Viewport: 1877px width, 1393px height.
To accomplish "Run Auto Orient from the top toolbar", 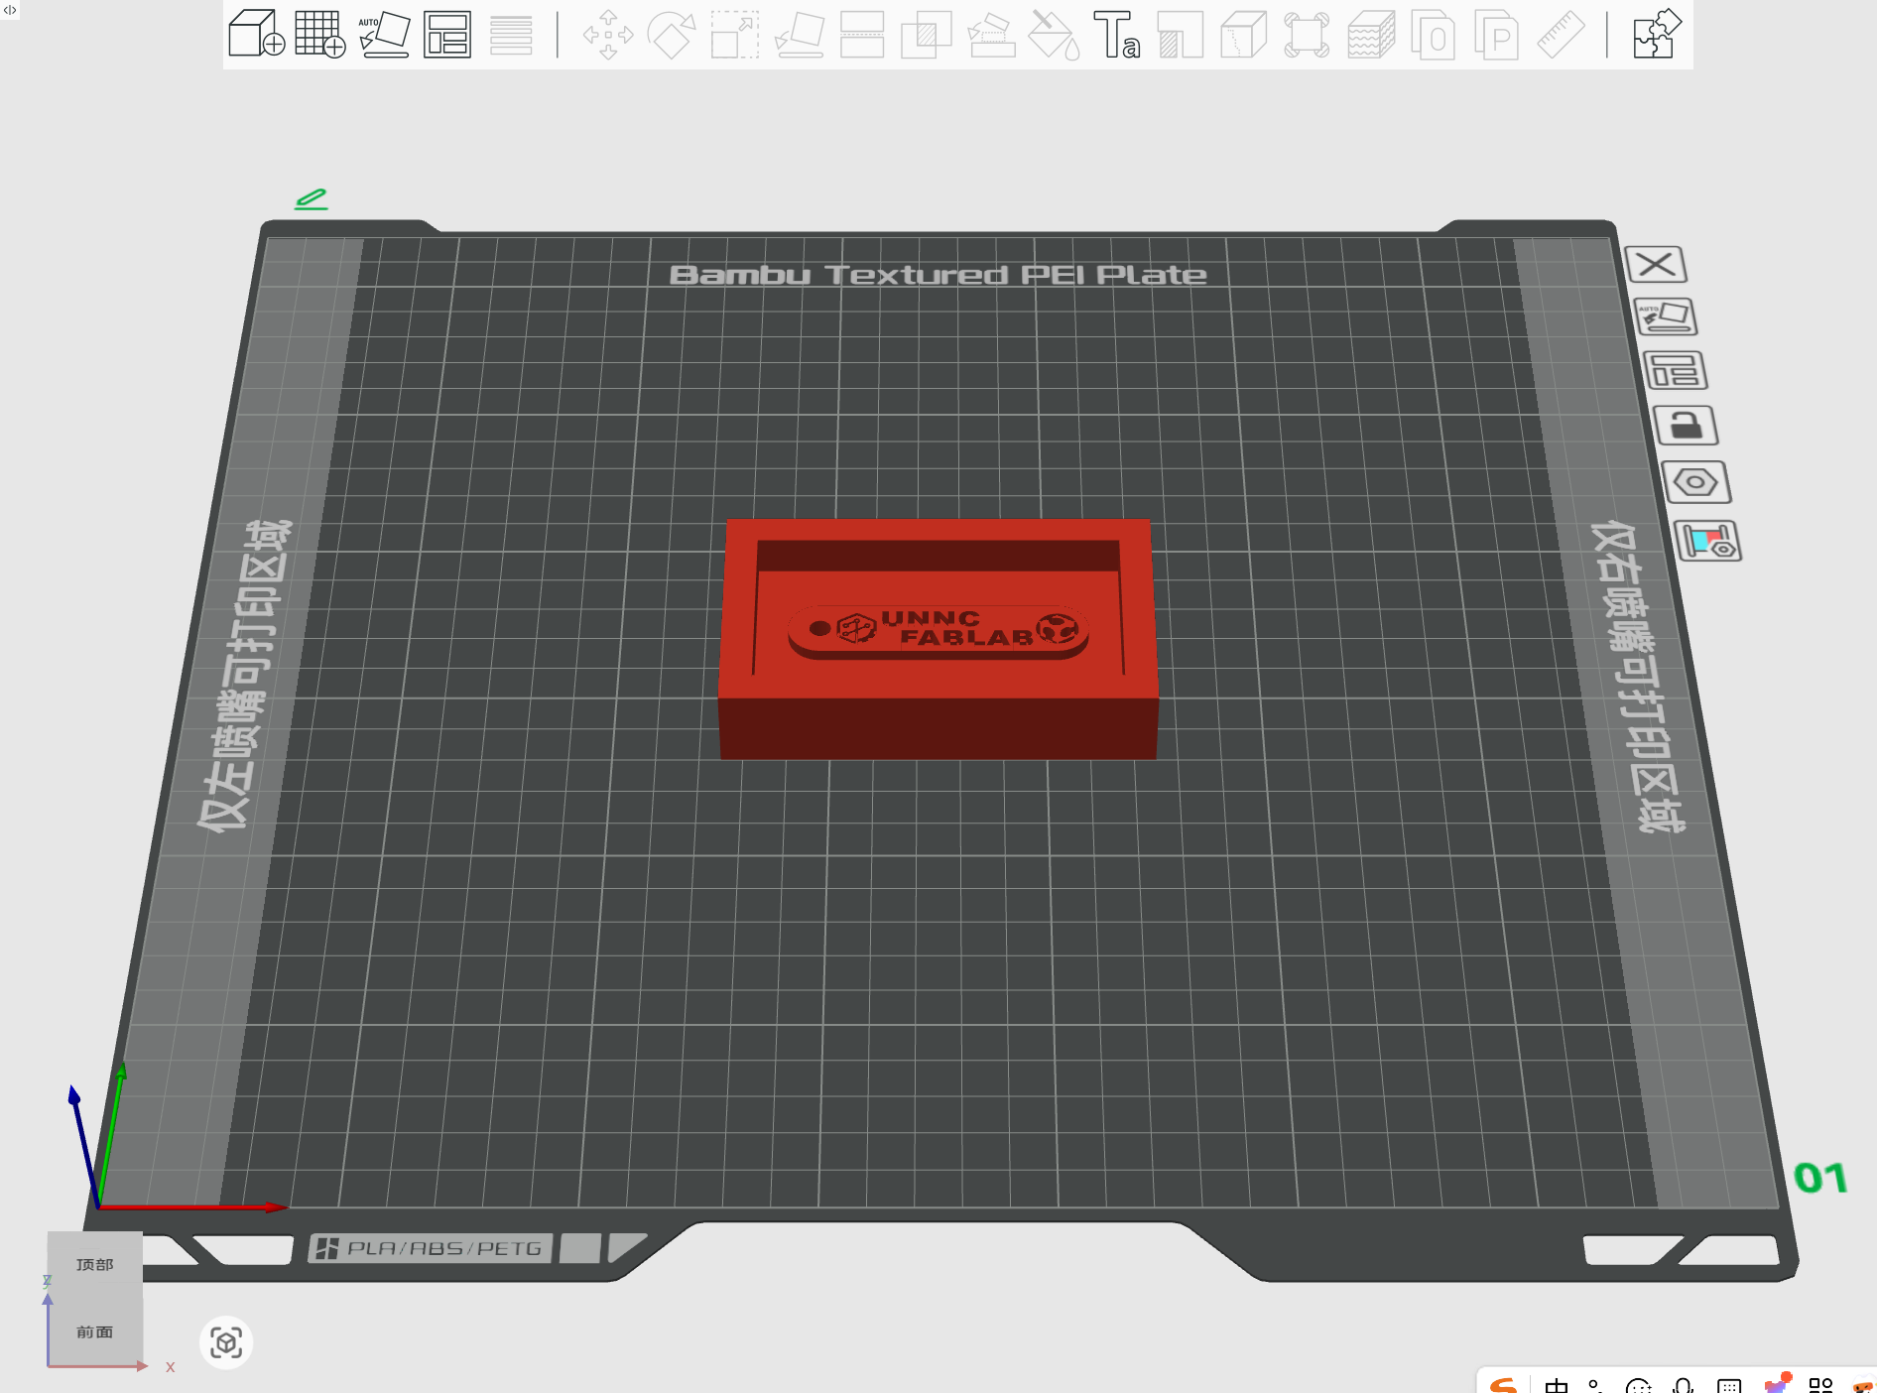I will click(x=384, y=34).
